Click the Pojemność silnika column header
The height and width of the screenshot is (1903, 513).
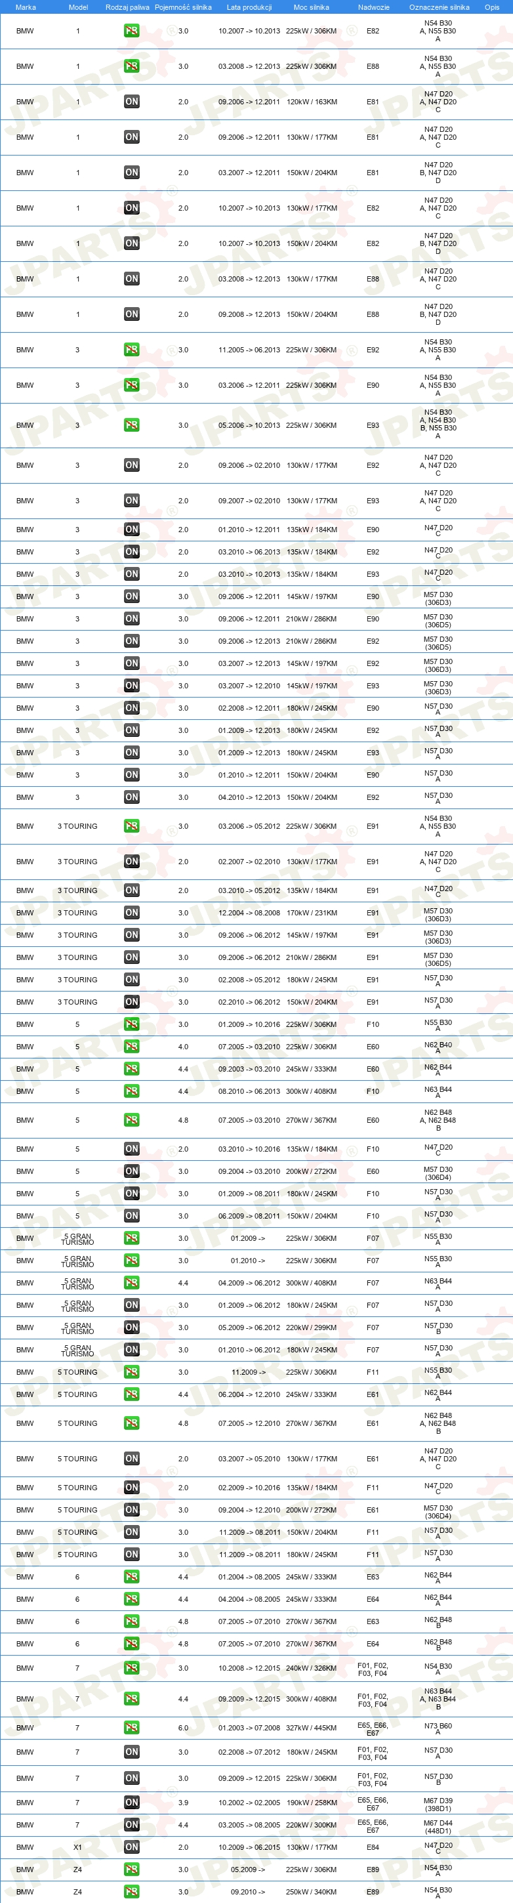pyautogui.click(x=183, y=7)
